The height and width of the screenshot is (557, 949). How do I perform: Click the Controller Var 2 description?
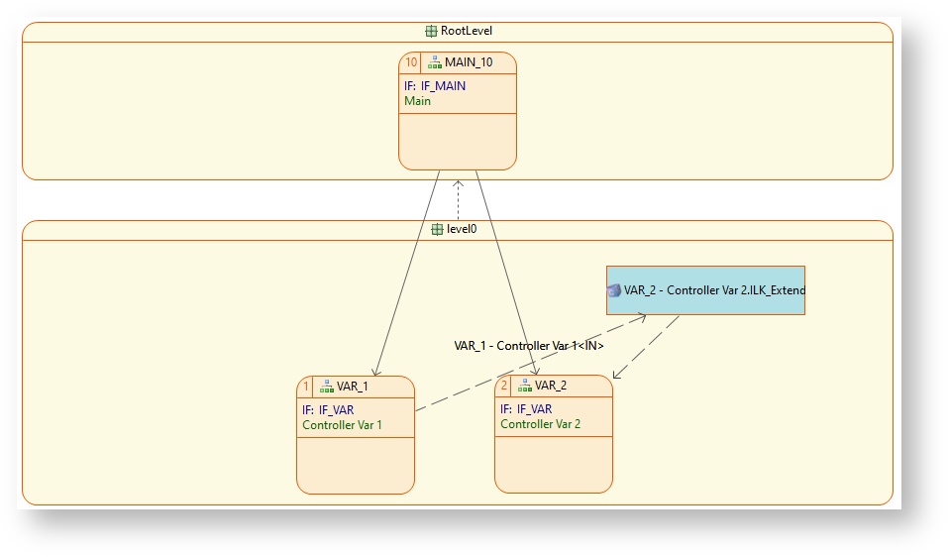(540, 424)
